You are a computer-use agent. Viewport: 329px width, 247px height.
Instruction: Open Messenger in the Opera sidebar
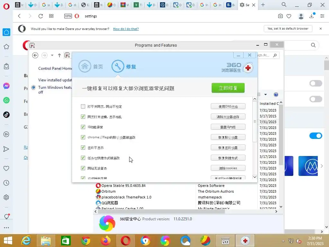[x=6, y=86]
